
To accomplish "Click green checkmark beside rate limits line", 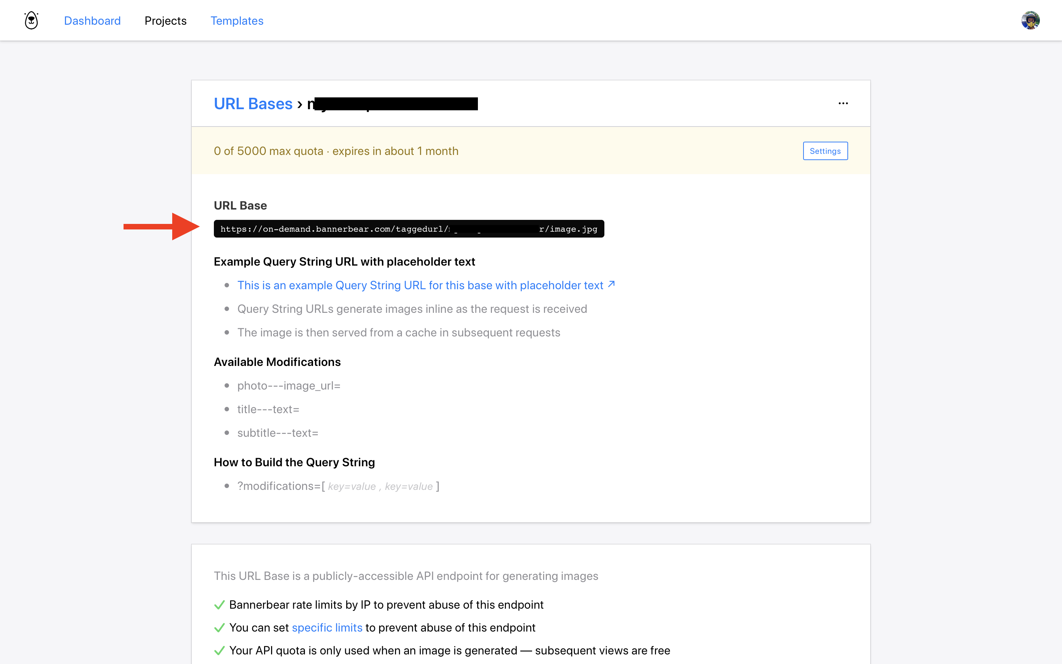I will coord(219,605).
